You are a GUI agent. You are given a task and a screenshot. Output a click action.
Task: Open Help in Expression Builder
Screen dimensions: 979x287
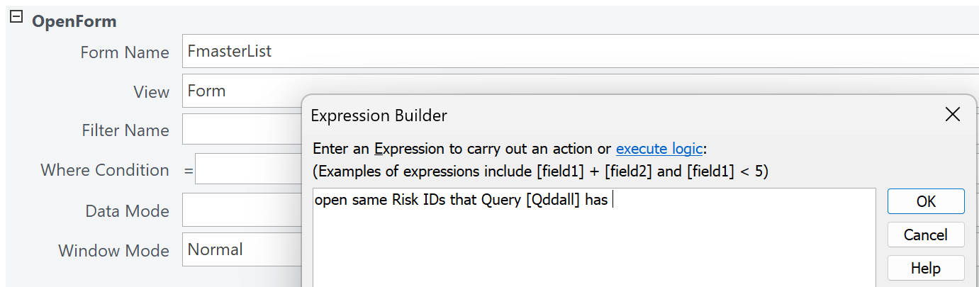click(925, 268)
